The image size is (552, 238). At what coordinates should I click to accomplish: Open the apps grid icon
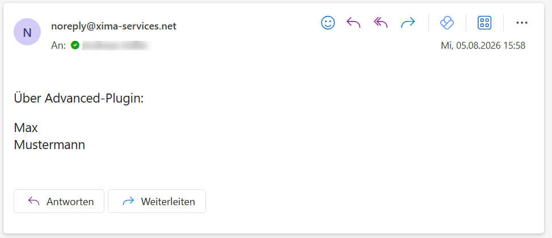[x=484, y=23]
